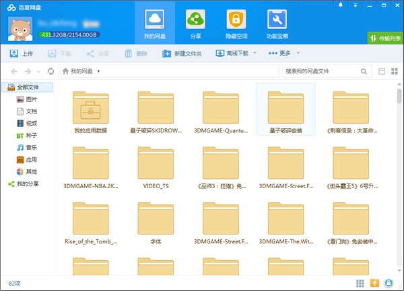Open the 功能宝箱 tab
This screenshot has height=291, width=404.
pos(277,24)
